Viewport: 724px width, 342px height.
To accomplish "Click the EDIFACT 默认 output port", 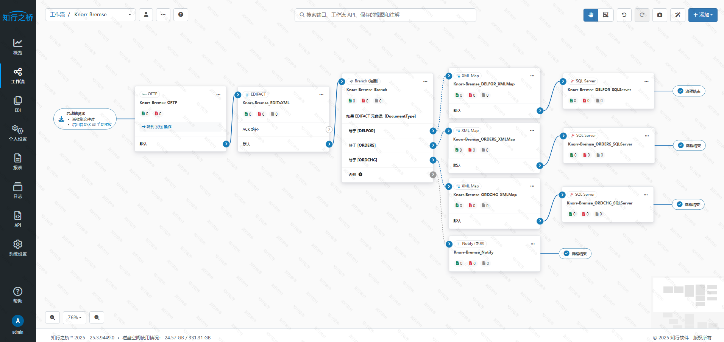I will 329,144.
